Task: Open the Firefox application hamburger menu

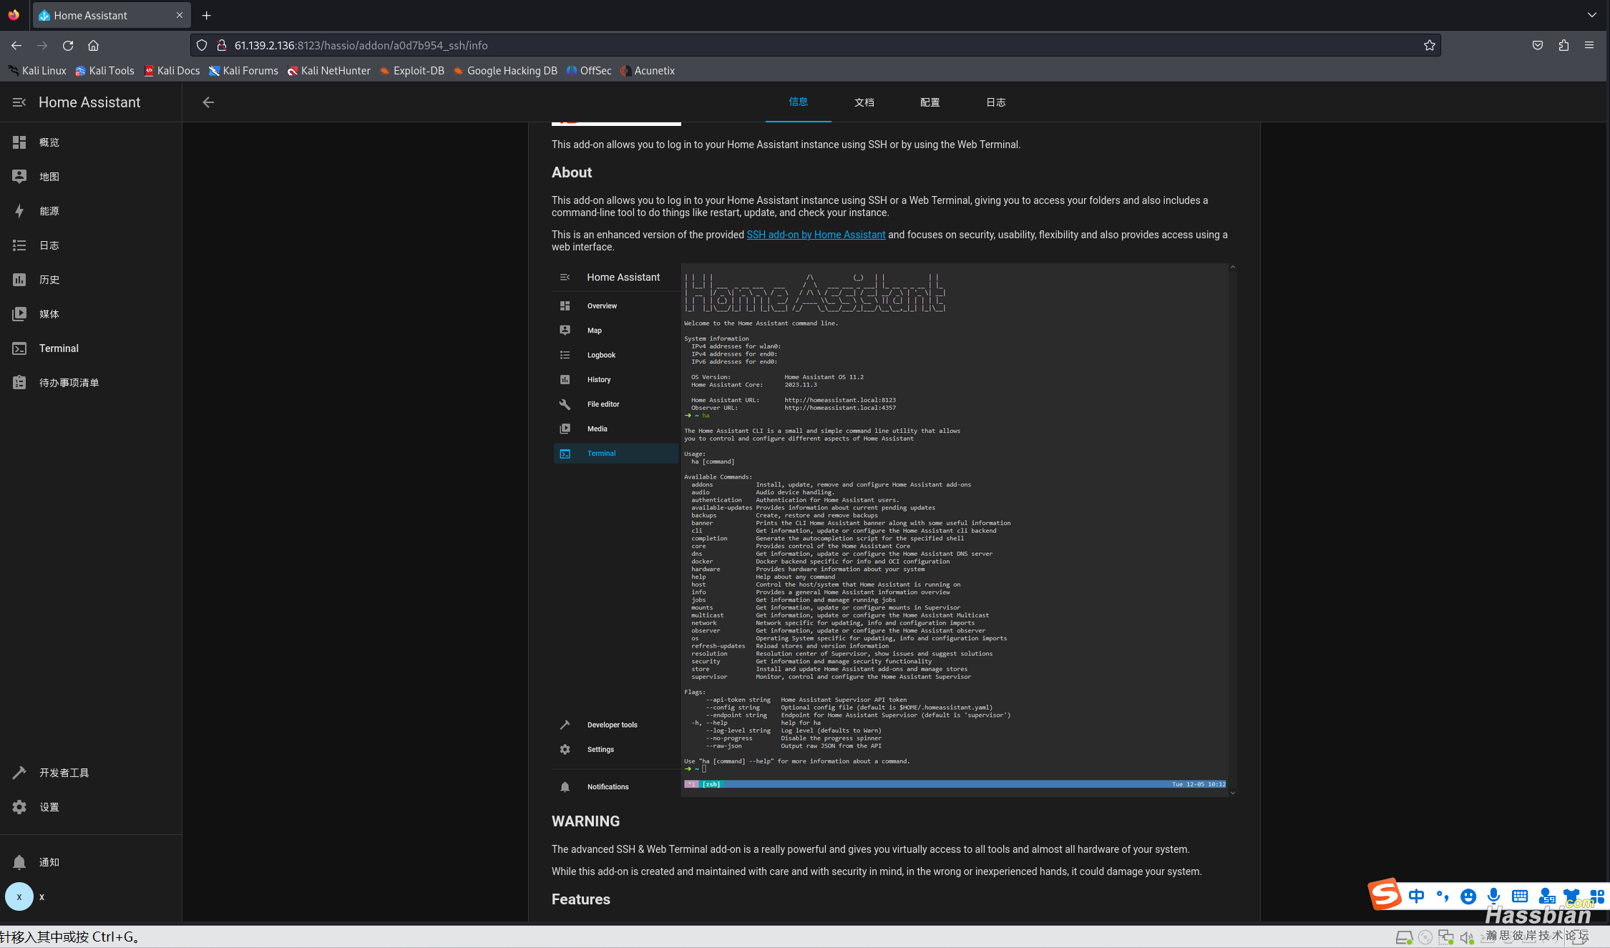Action: pyautogui.click(x=1589, y=45)
